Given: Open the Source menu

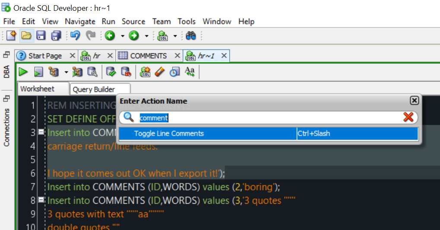Looking at the screenshot, I should 133,22.
